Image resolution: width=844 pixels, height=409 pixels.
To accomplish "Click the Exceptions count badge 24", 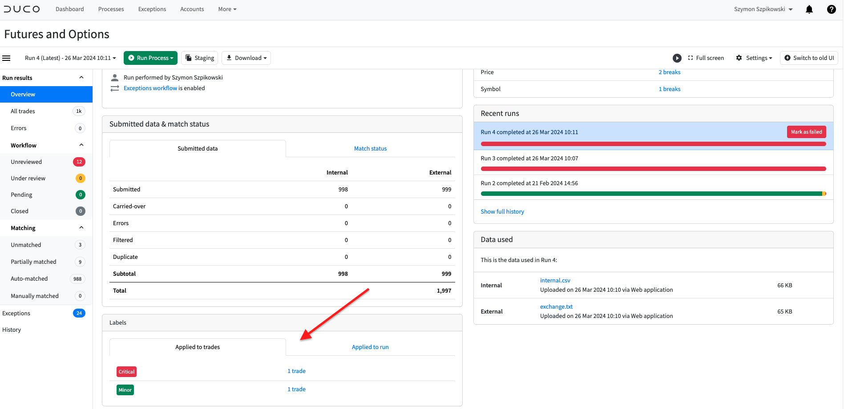I will coord(79,313).
